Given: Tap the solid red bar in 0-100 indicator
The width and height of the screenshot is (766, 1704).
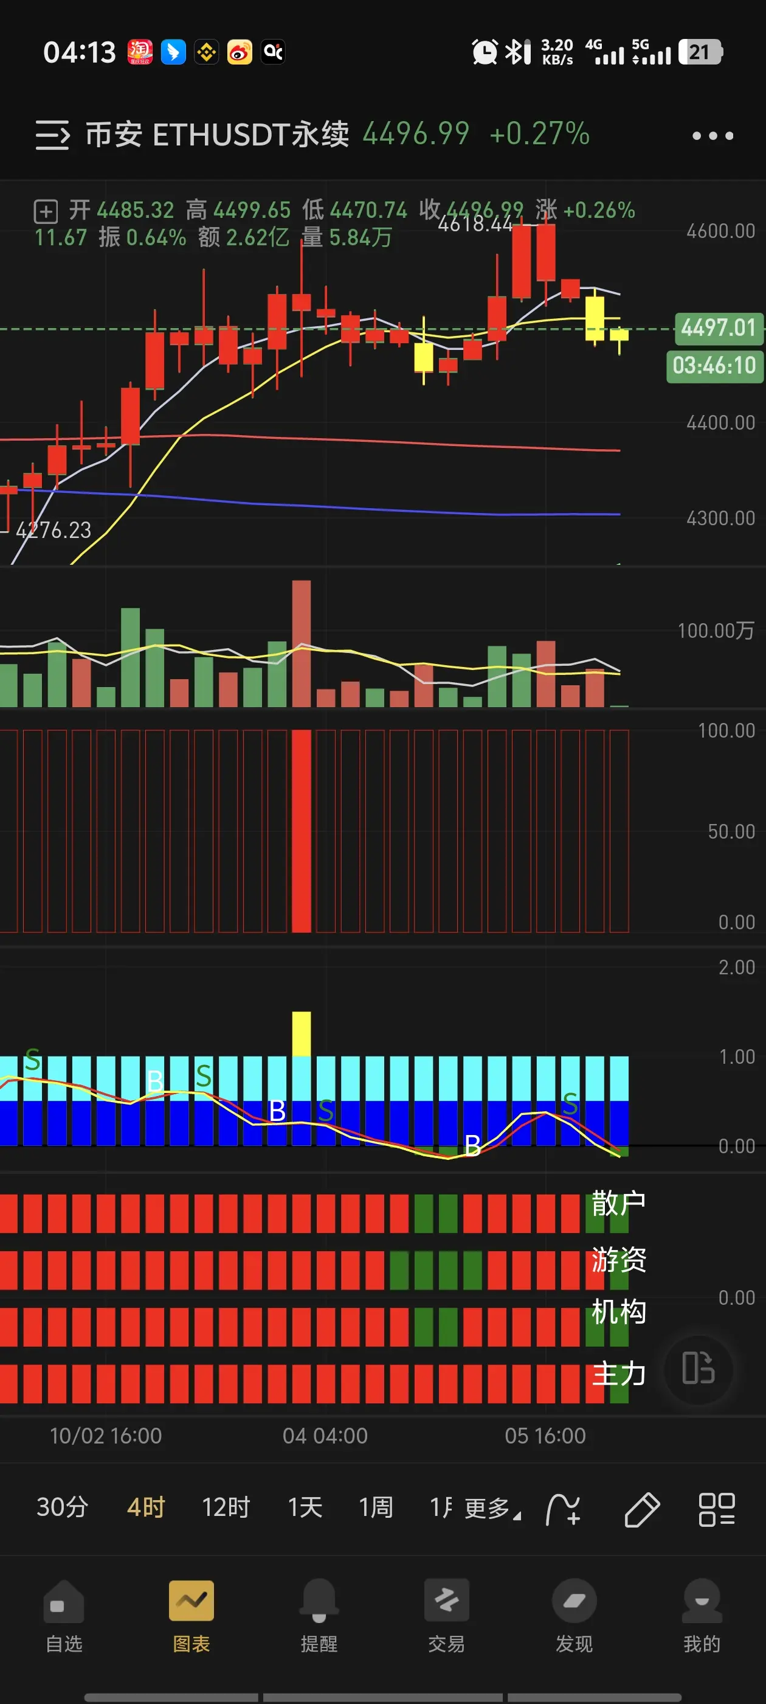Looking at the screenshot, I should point(302,831).
